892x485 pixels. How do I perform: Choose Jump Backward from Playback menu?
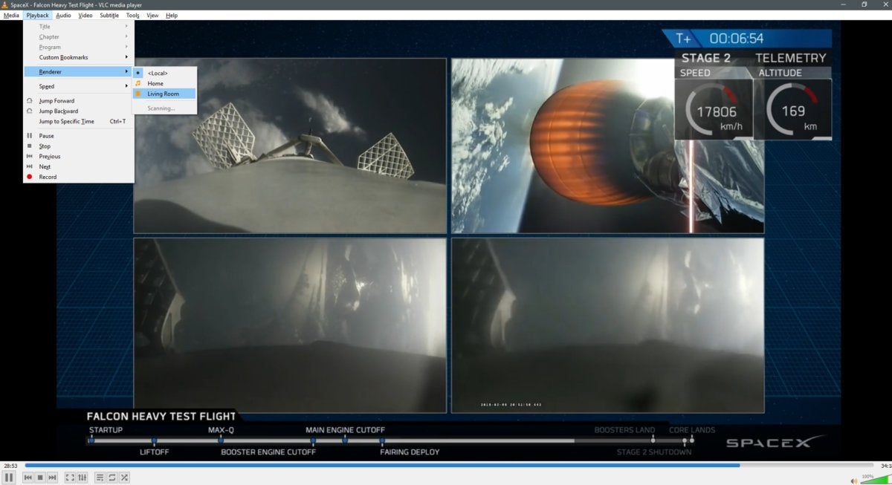coord(78,111)
